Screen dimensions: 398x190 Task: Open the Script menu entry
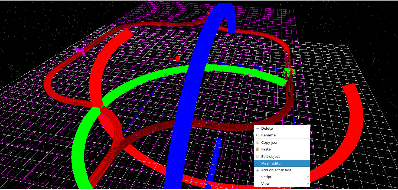266,177
